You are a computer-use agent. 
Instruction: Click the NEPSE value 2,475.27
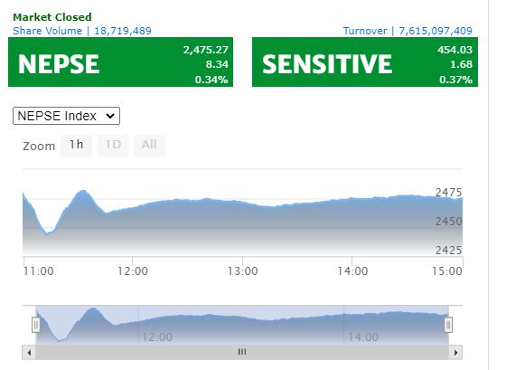[206, 50]
